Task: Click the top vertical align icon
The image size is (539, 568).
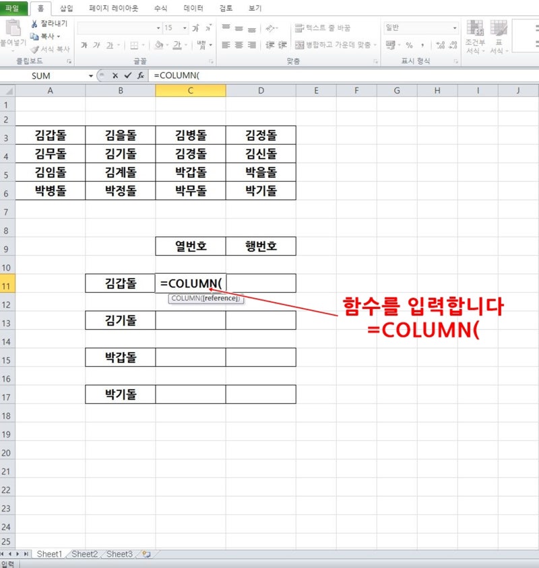Action: (226, 28)
